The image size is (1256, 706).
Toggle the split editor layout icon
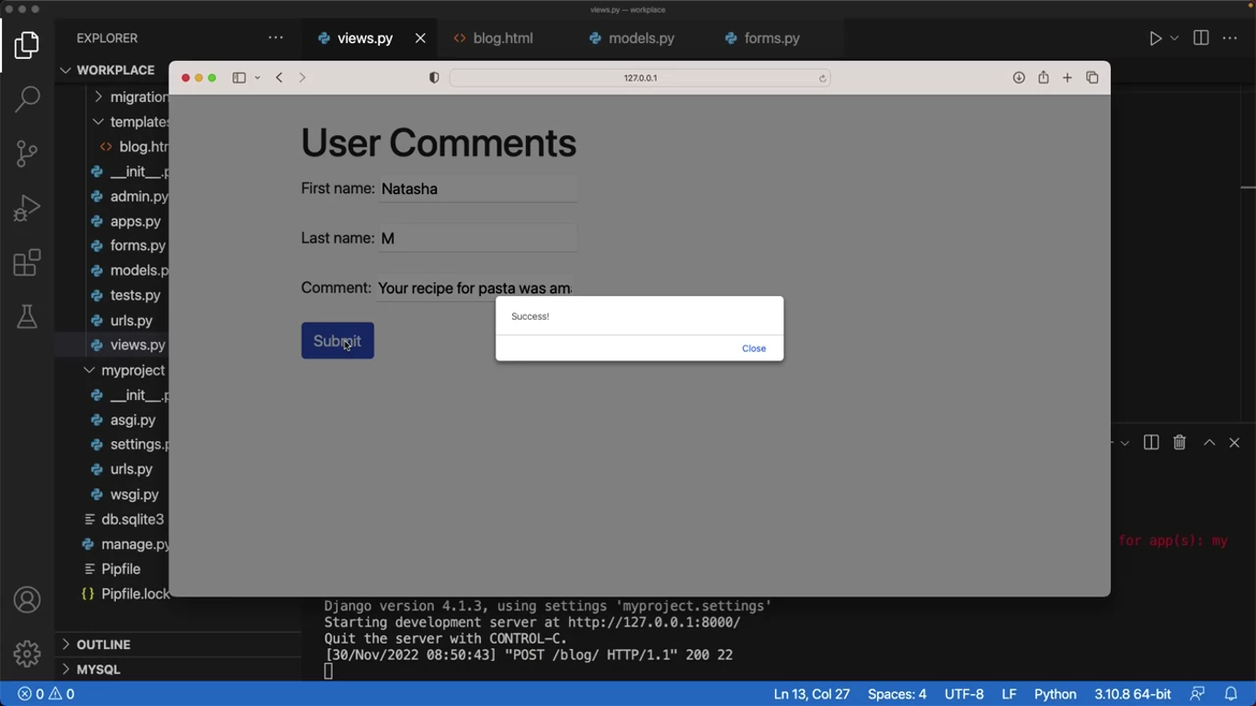1201,39
